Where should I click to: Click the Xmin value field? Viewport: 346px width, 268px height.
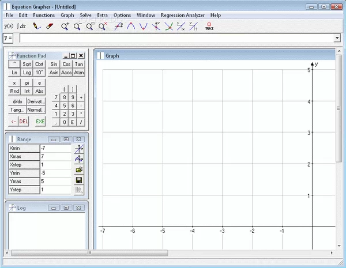tap(55, 148)
